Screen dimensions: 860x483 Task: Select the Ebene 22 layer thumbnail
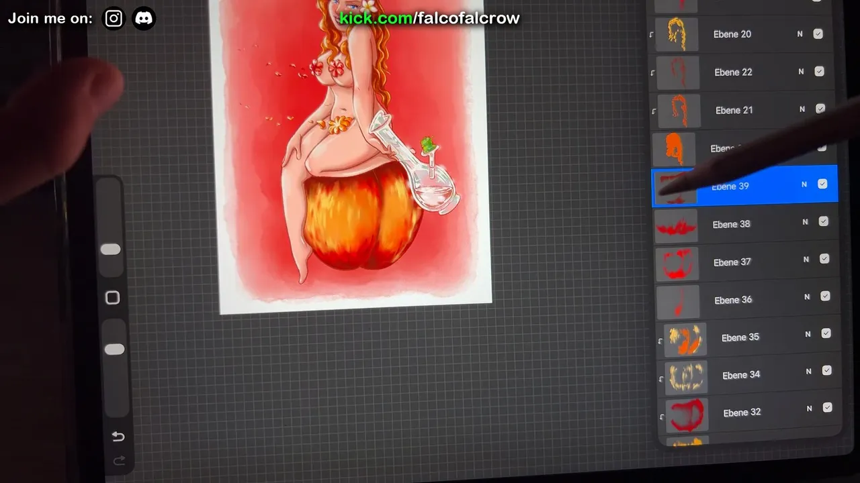(x=678, y=72)
